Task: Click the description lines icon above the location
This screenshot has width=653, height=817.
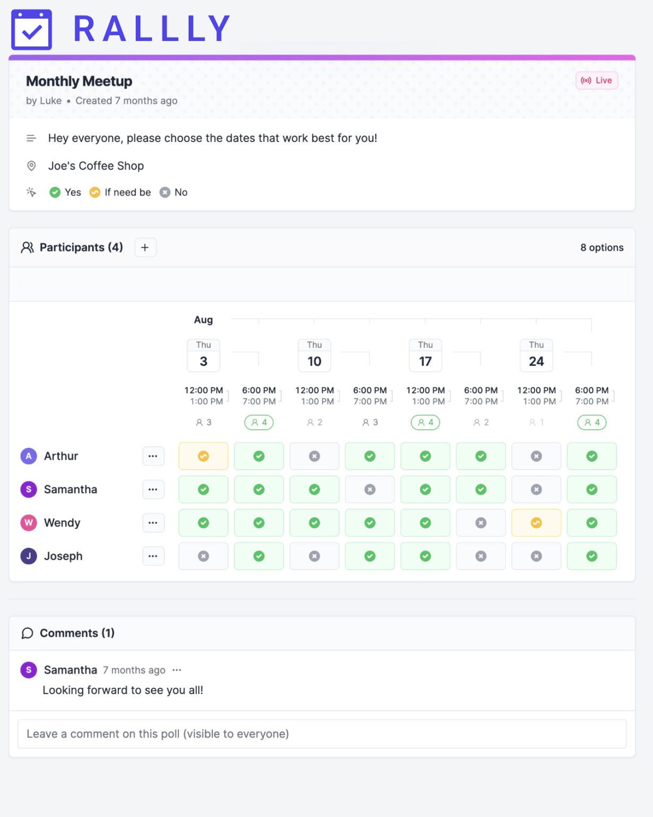Action: coord(31,138)
